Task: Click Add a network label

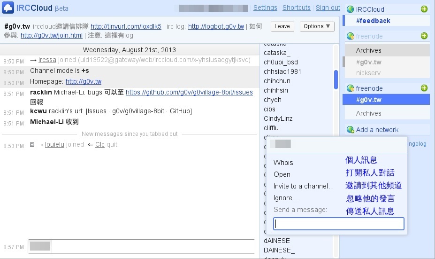Action: (x=377, y=130)
